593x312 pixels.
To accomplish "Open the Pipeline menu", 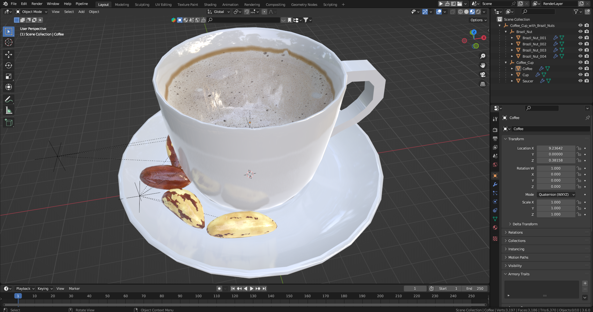I will click(x=82, y=4).
